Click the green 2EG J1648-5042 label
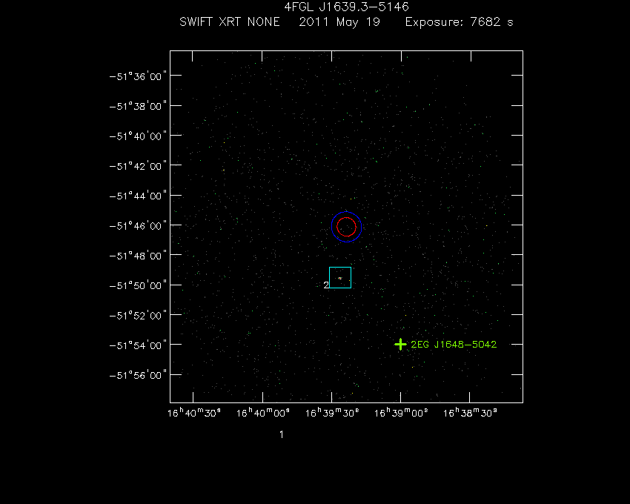Viewport: 630px width, 504px height. tap(454, 345)
